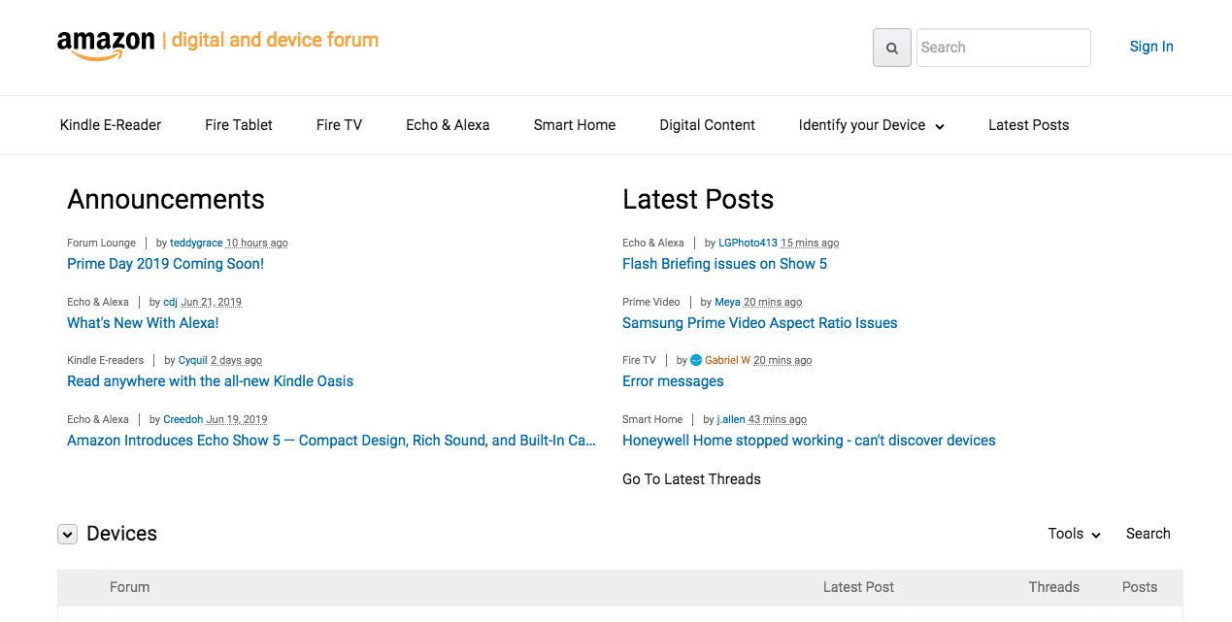
Task: Click the magnifier search button
Action: pos(892,48)
